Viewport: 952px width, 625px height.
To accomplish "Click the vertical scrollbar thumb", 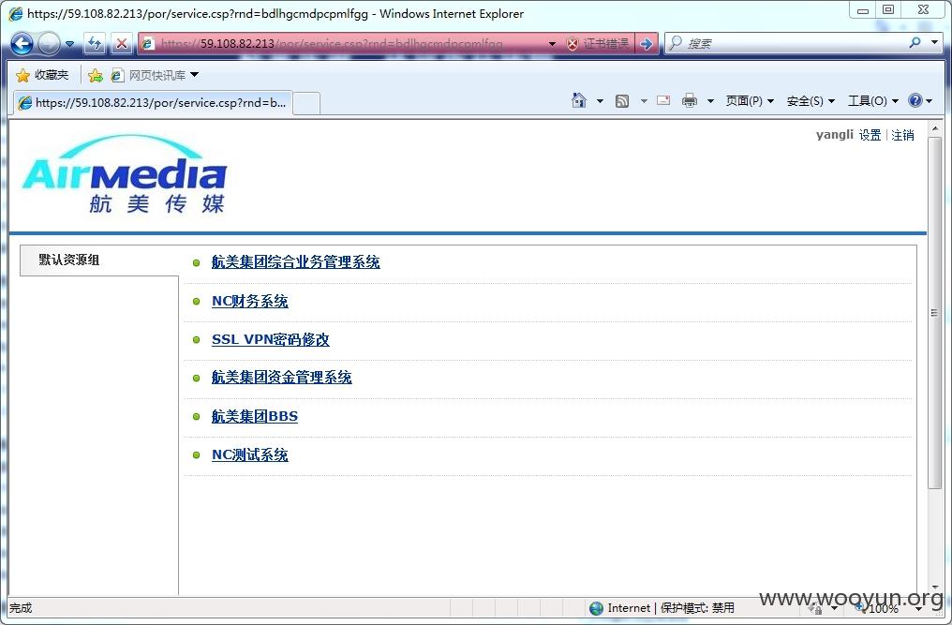I will point(935,312).
